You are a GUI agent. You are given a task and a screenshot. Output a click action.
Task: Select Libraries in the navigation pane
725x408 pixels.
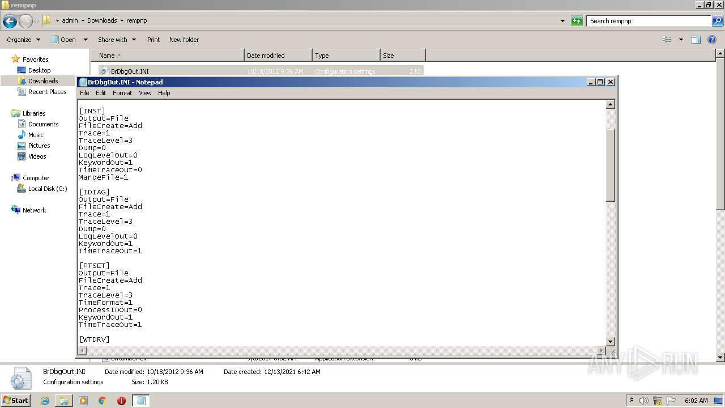pos(34,113)
